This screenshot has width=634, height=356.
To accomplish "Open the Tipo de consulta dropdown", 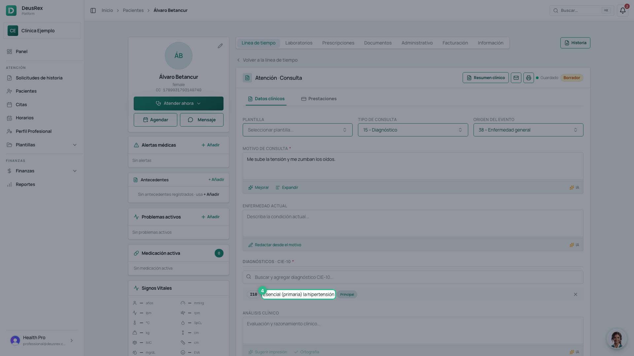I will coord(413,130).
